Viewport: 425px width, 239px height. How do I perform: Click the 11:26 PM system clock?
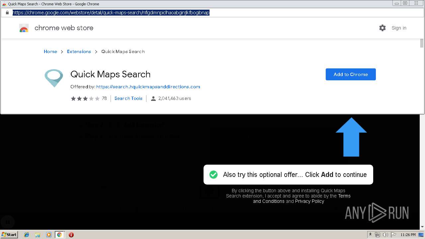408,235
